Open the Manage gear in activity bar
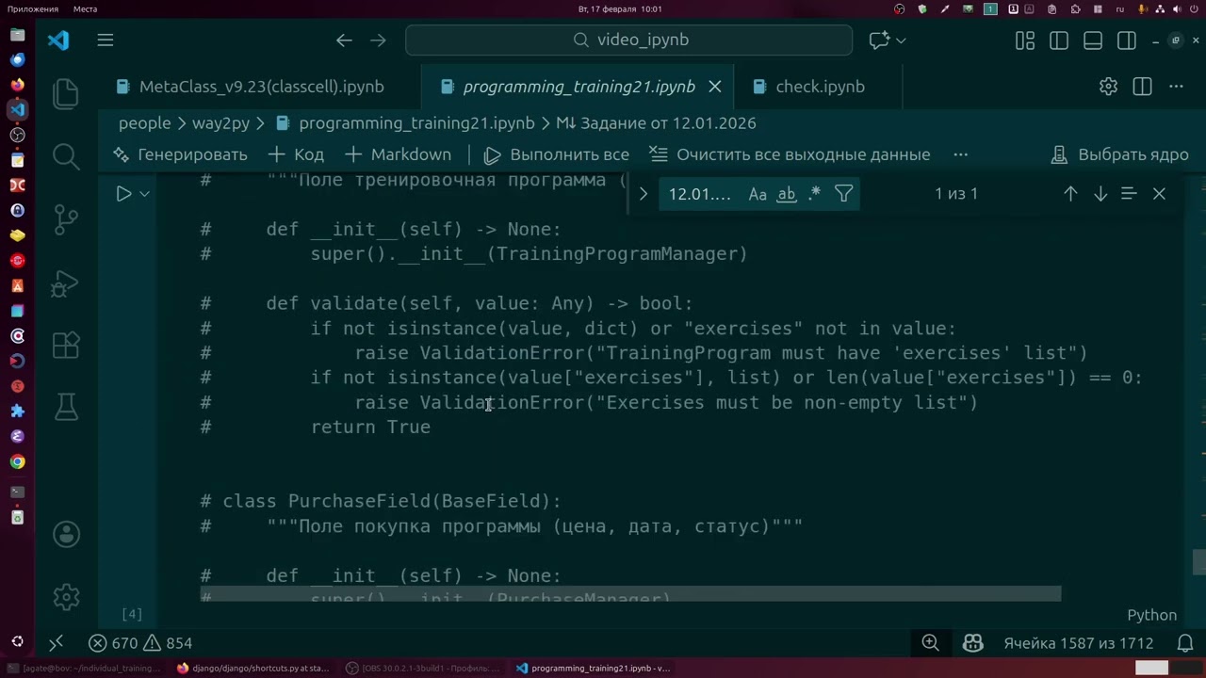 [x=66, y=597]
